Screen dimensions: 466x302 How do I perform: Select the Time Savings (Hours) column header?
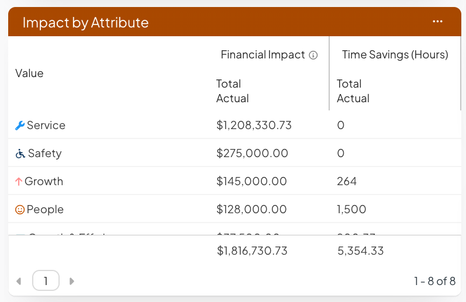(395, 55)
